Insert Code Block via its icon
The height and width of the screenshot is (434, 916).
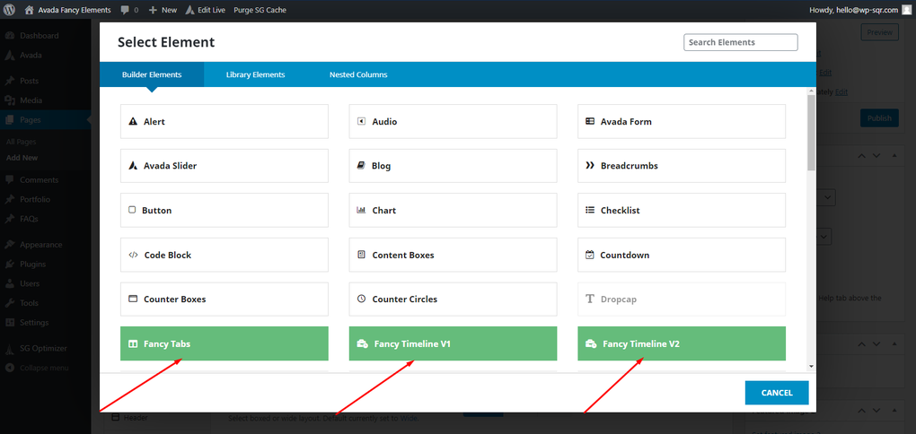(x=133, y=255)
